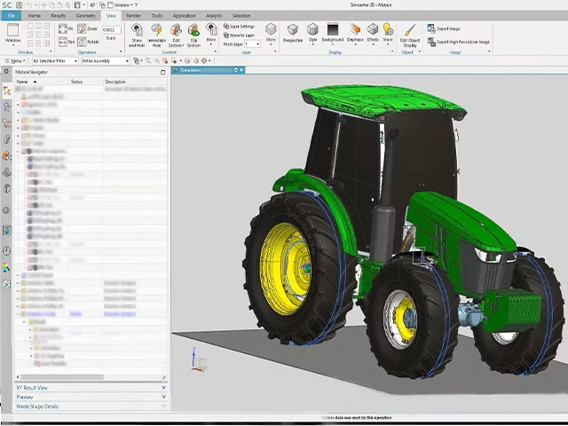Switch to the Home tab

pyautogui.click(x=34, y=16)
